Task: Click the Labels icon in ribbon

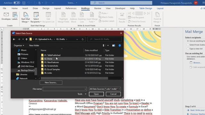Action: [15, 16]
